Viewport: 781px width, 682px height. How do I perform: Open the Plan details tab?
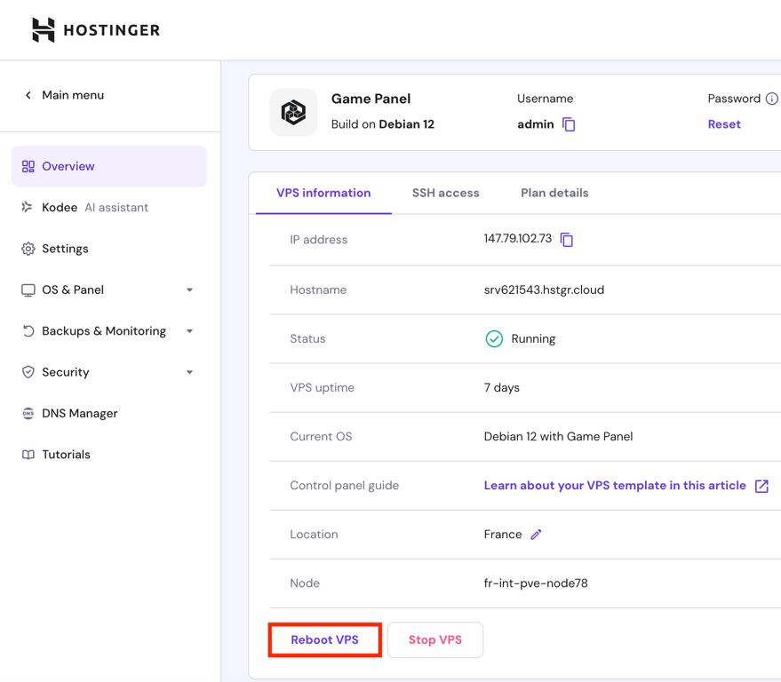coord(554,193)
